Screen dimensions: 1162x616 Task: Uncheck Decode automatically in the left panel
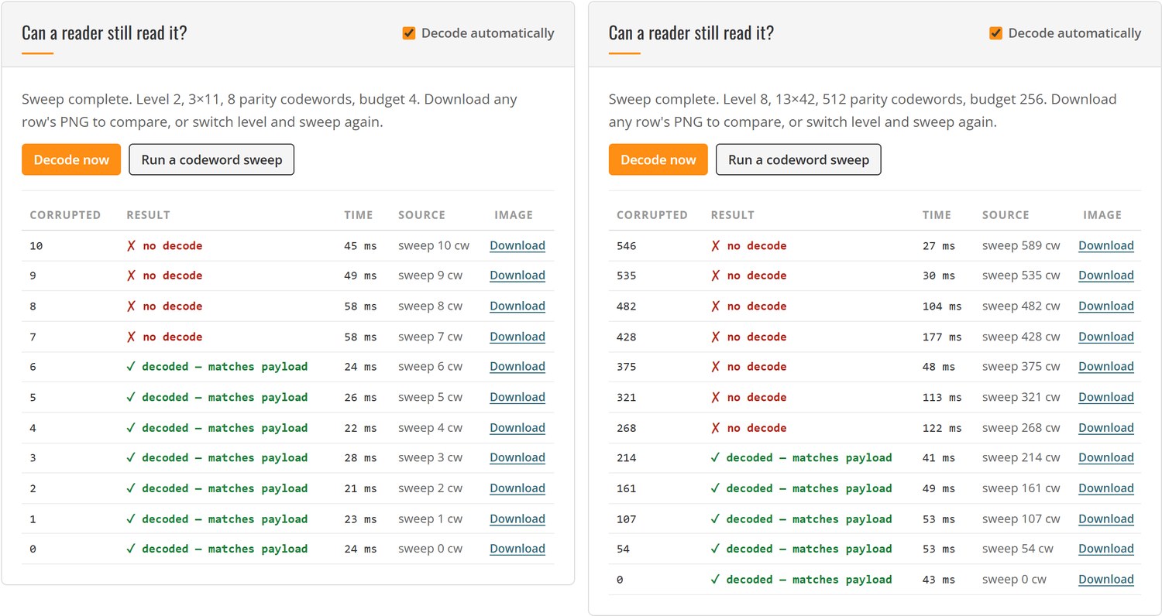[409, 33]
